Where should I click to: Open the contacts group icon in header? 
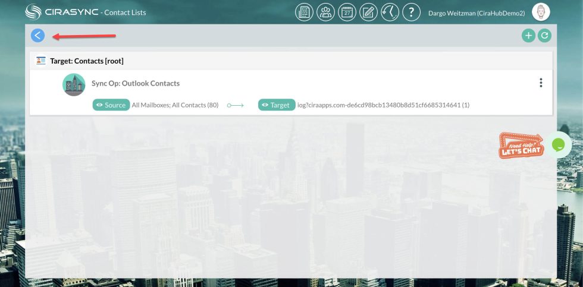point(325,12)
